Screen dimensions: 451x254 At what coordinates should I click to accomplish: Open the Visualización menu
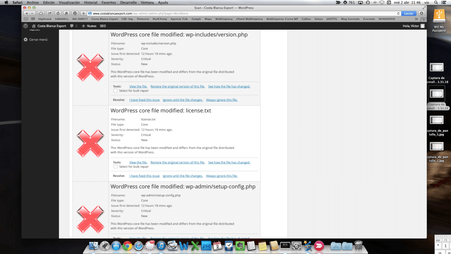tap(69, 2)
